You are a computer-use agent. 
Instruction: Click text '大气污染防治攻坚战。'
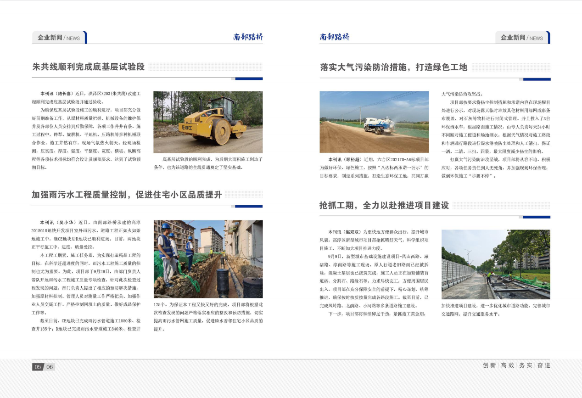[x=462, y=94]
